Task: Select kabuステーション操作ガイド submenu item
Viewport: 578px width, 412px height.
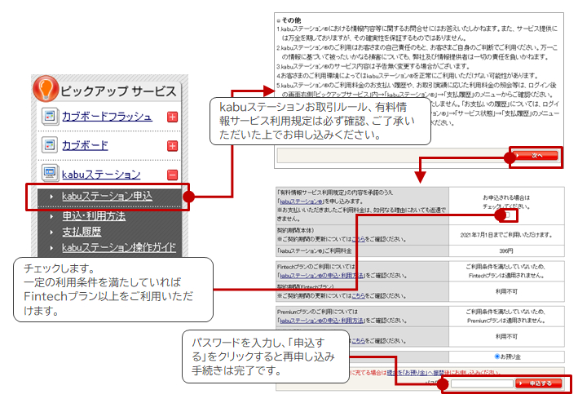Action: (x=119, y=247)
